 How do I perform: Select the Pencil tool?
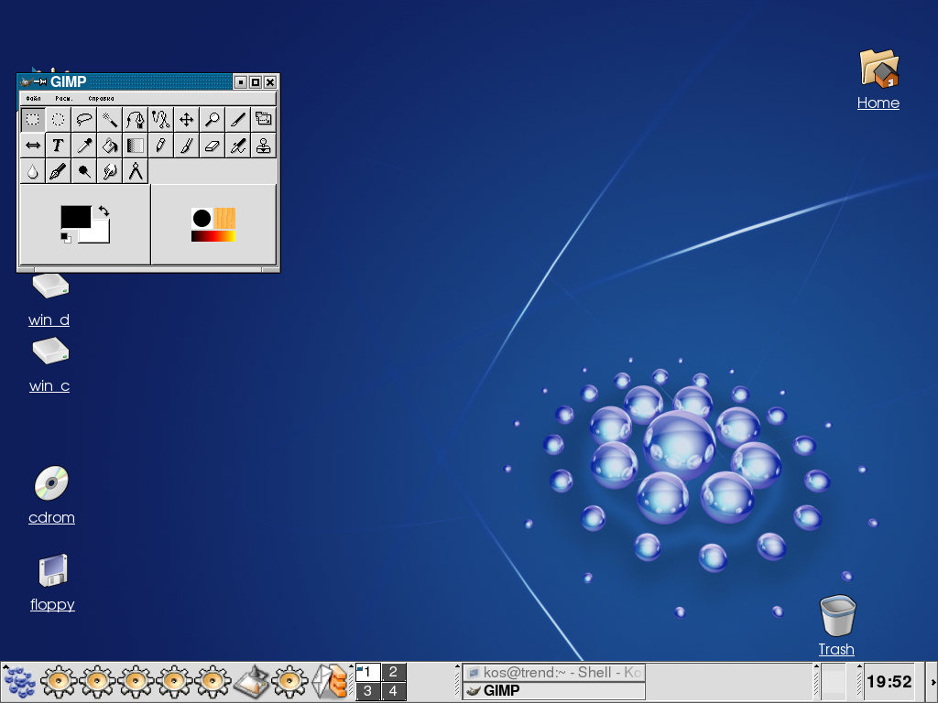pyautogui.click(x=161, y=146)
